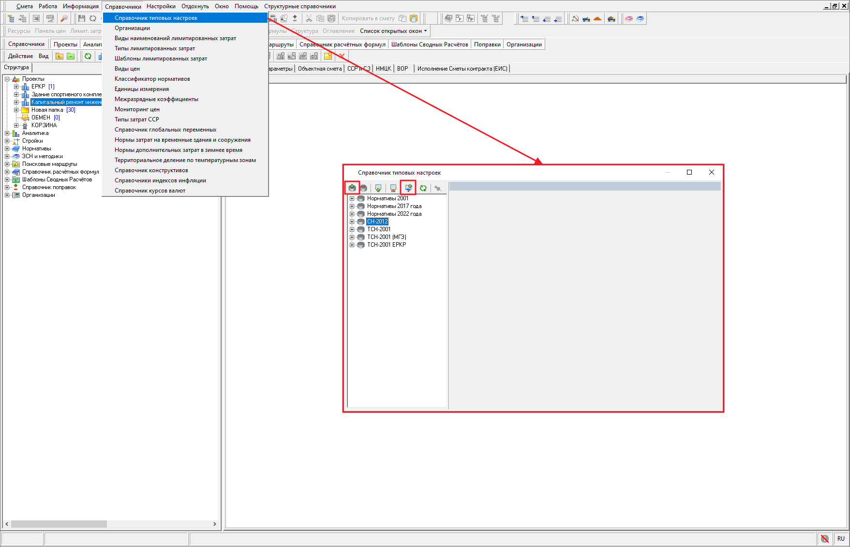
Task: Click the RU language indicator
Action: [x=841, y=538]
